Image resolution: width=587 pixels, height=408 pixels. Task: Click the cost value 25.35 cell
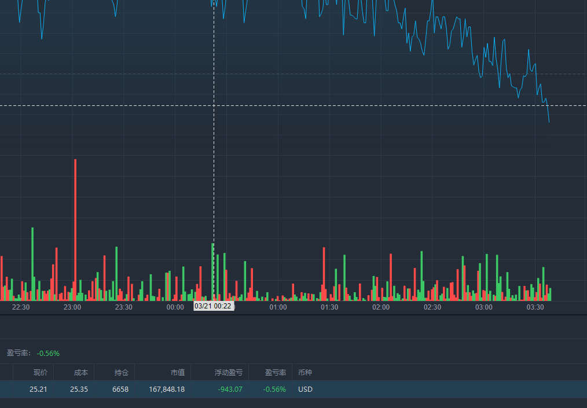(x=79, y=389)
